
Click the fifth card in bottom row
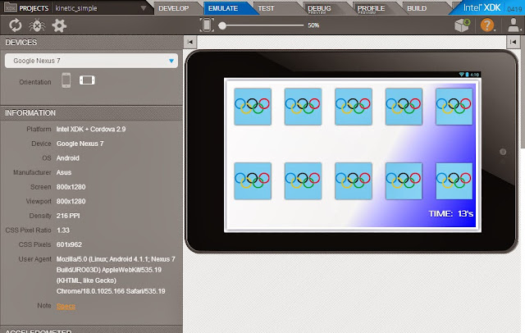pos(454,181)
